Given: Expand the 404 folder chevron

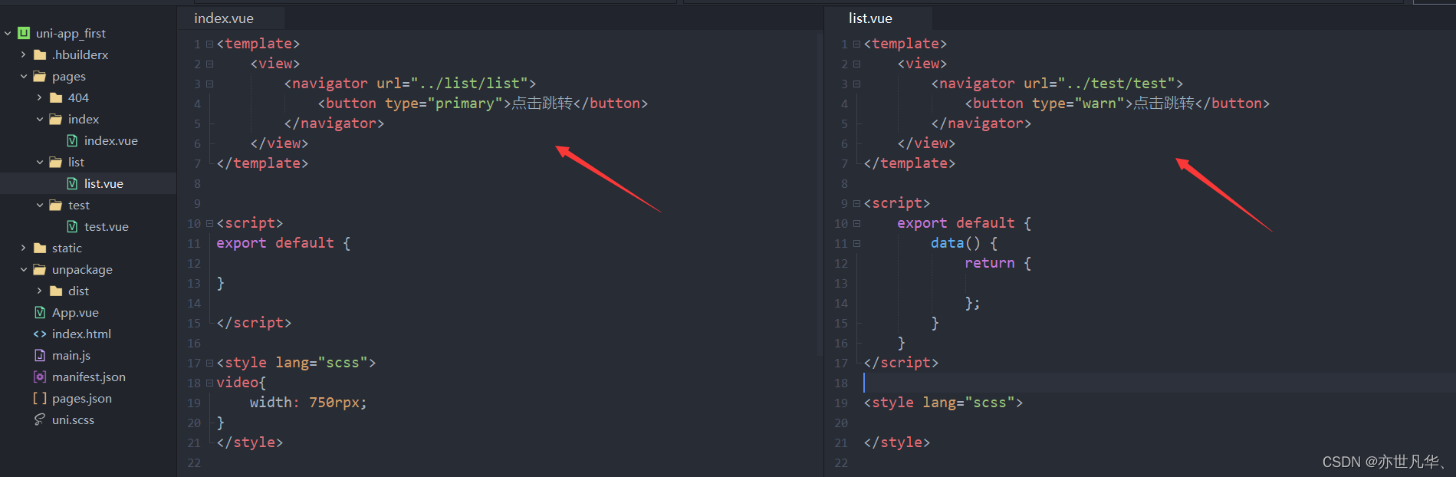Looking at the screenshot, I should (39, 97).
